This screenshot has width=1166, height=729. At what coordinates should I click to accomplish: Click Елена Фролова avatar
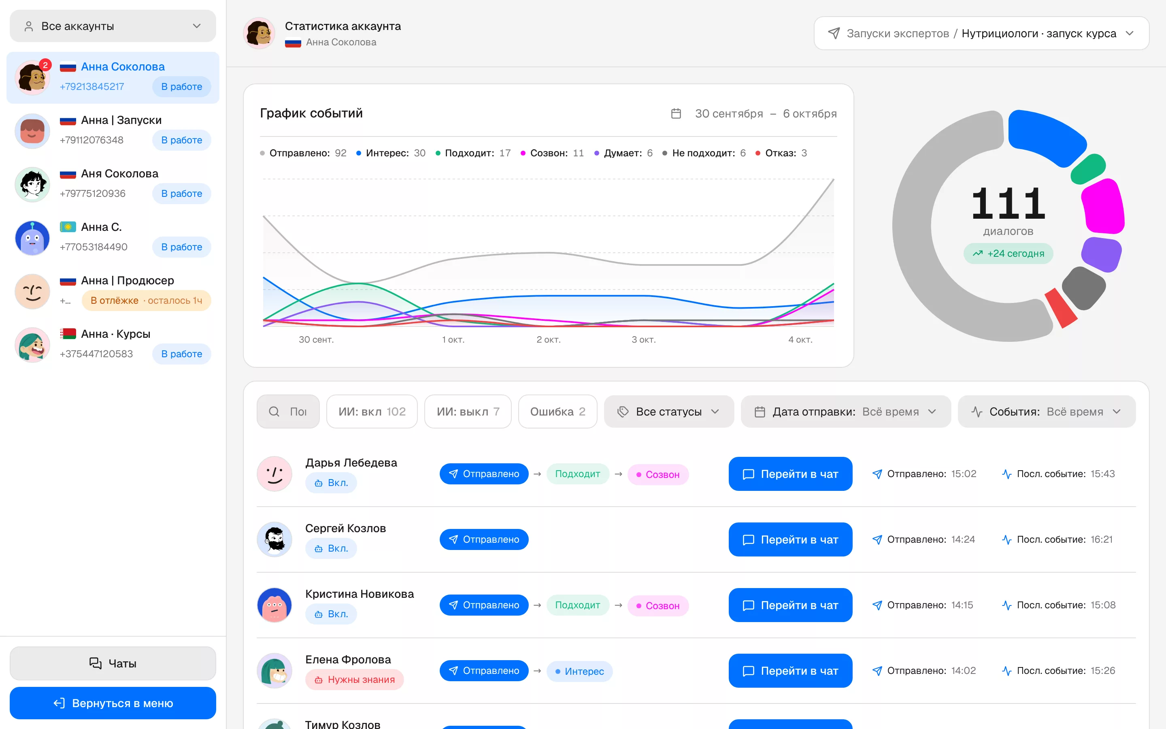click(274, 670)
